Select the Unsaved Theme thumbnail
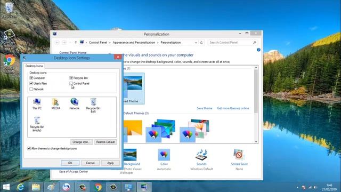This screenshot has width=341, height=192. pos(133,89)
